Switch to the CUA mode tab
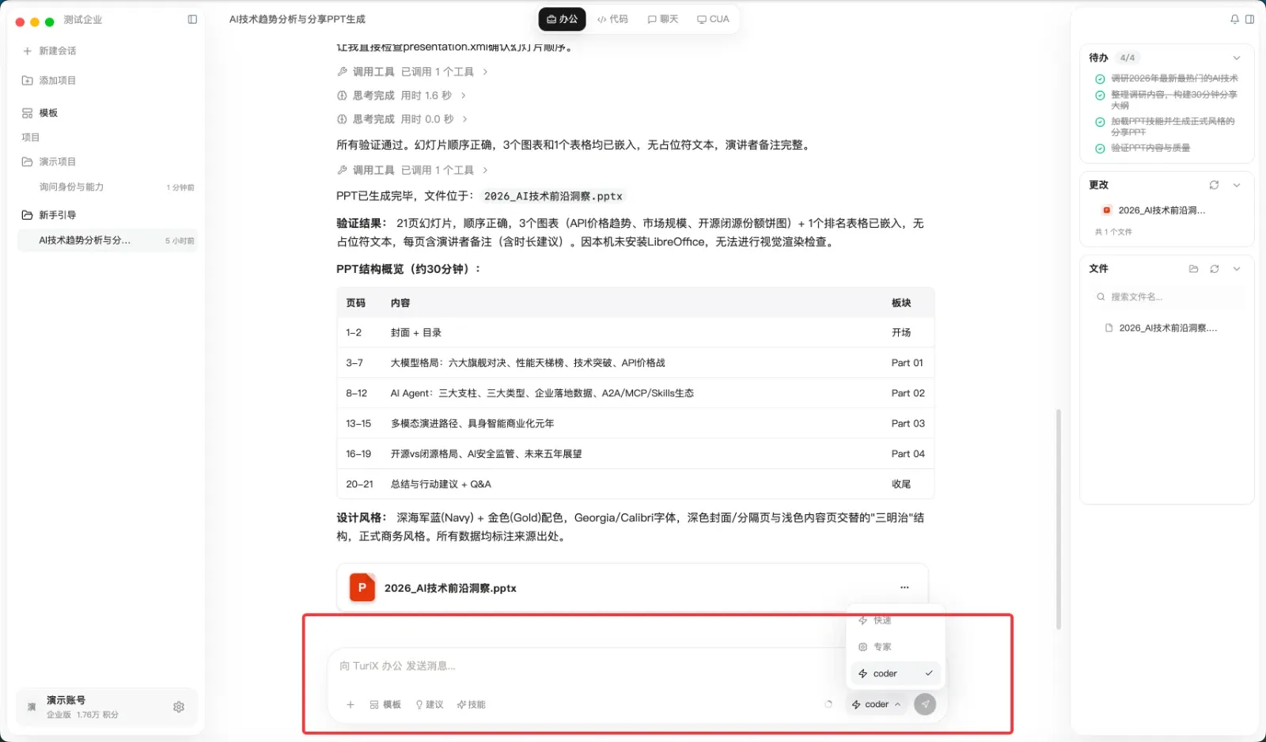The width and height of the screenshot is (1266, 742). [x=713, y=20]
